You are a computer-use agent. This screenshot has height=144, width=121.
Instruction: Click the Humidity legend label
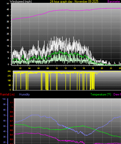(x=24, y=94)
